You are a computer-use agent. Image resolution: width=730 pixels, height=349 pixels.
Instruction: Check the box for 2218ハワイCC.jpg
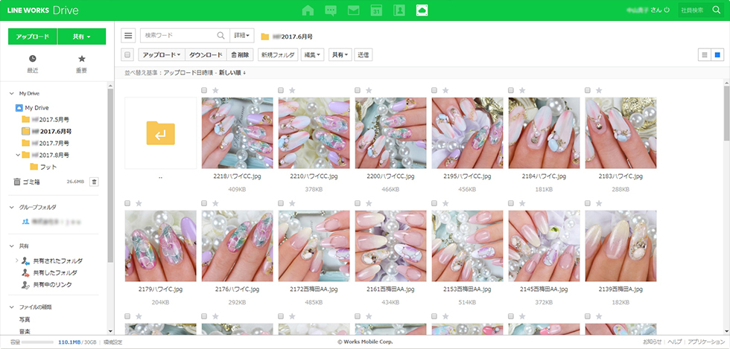pyautogui.click(x=204, y=90)
